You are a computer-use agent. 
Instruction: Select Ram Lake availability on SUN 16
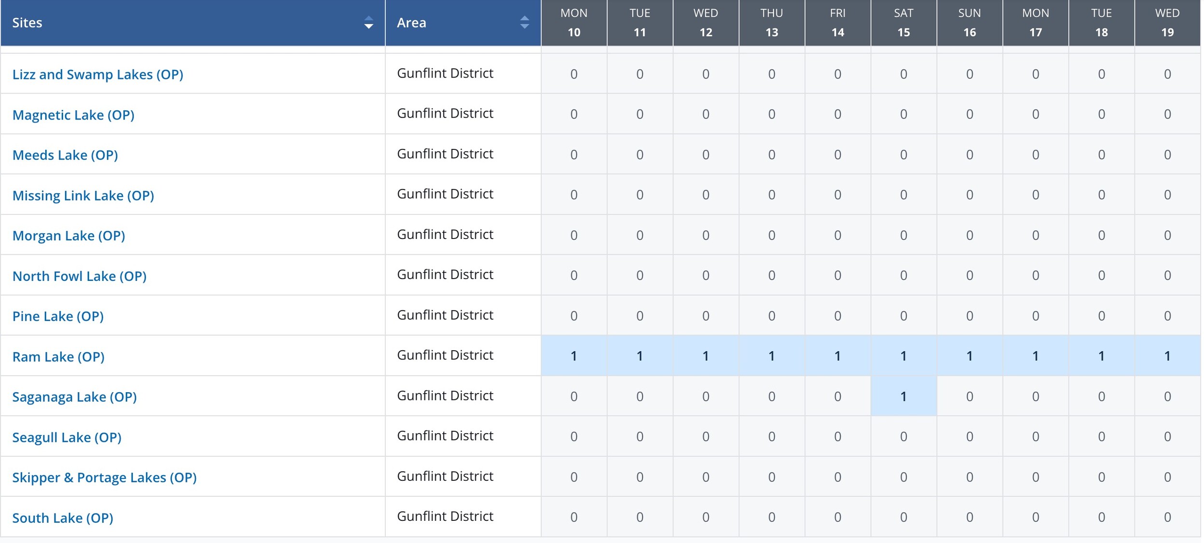970,356
